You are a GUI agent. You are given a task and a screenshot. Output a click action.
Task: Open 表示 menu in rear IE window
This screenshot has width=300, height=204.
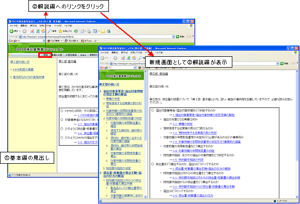tap(33, 25)
